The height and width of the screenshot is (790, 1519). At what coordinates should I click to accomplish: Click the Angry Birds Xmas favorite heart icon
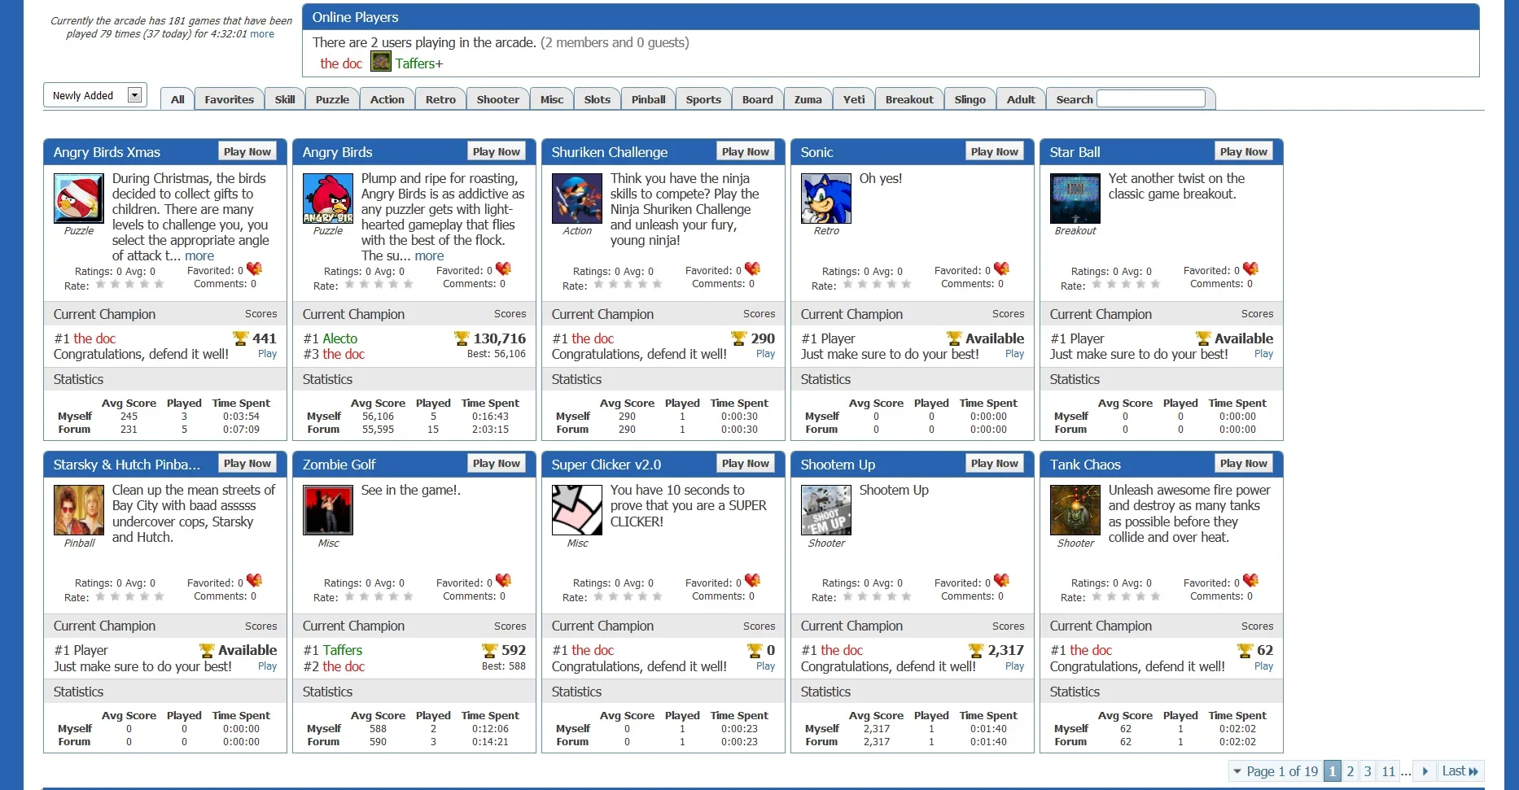255,268
